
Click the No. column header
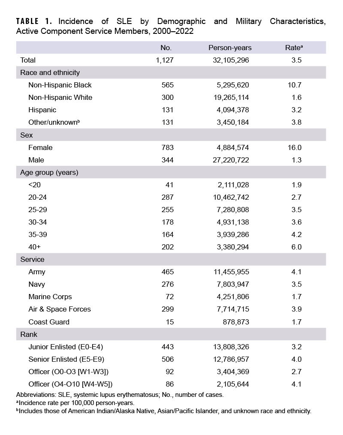tap(166, 48)
